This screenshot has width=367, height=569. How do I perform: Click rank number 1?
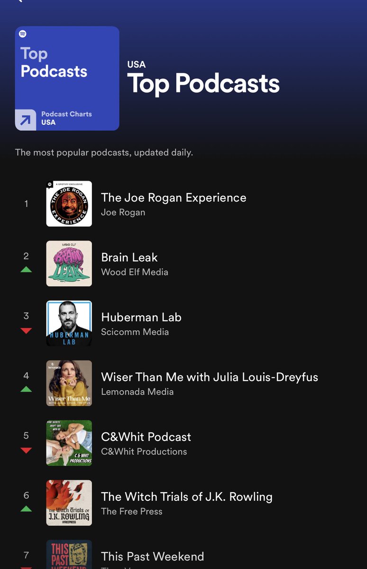coord(26,203)
